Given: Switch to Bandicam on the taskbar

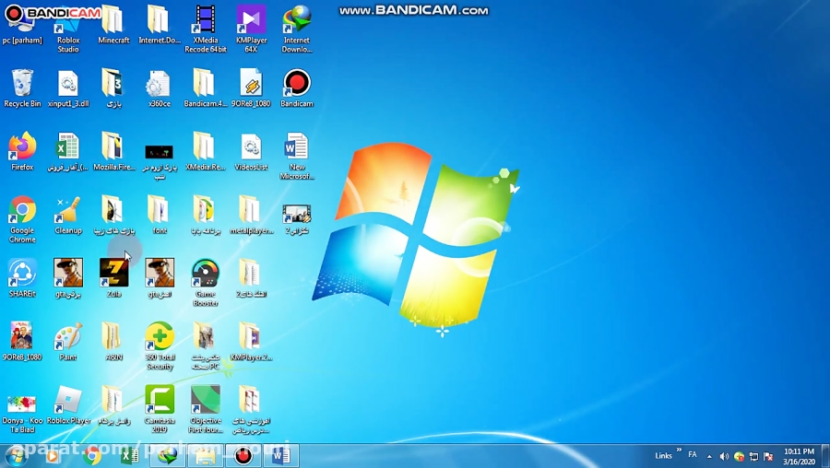Looking at the screenshot, I should coord(243,455).
